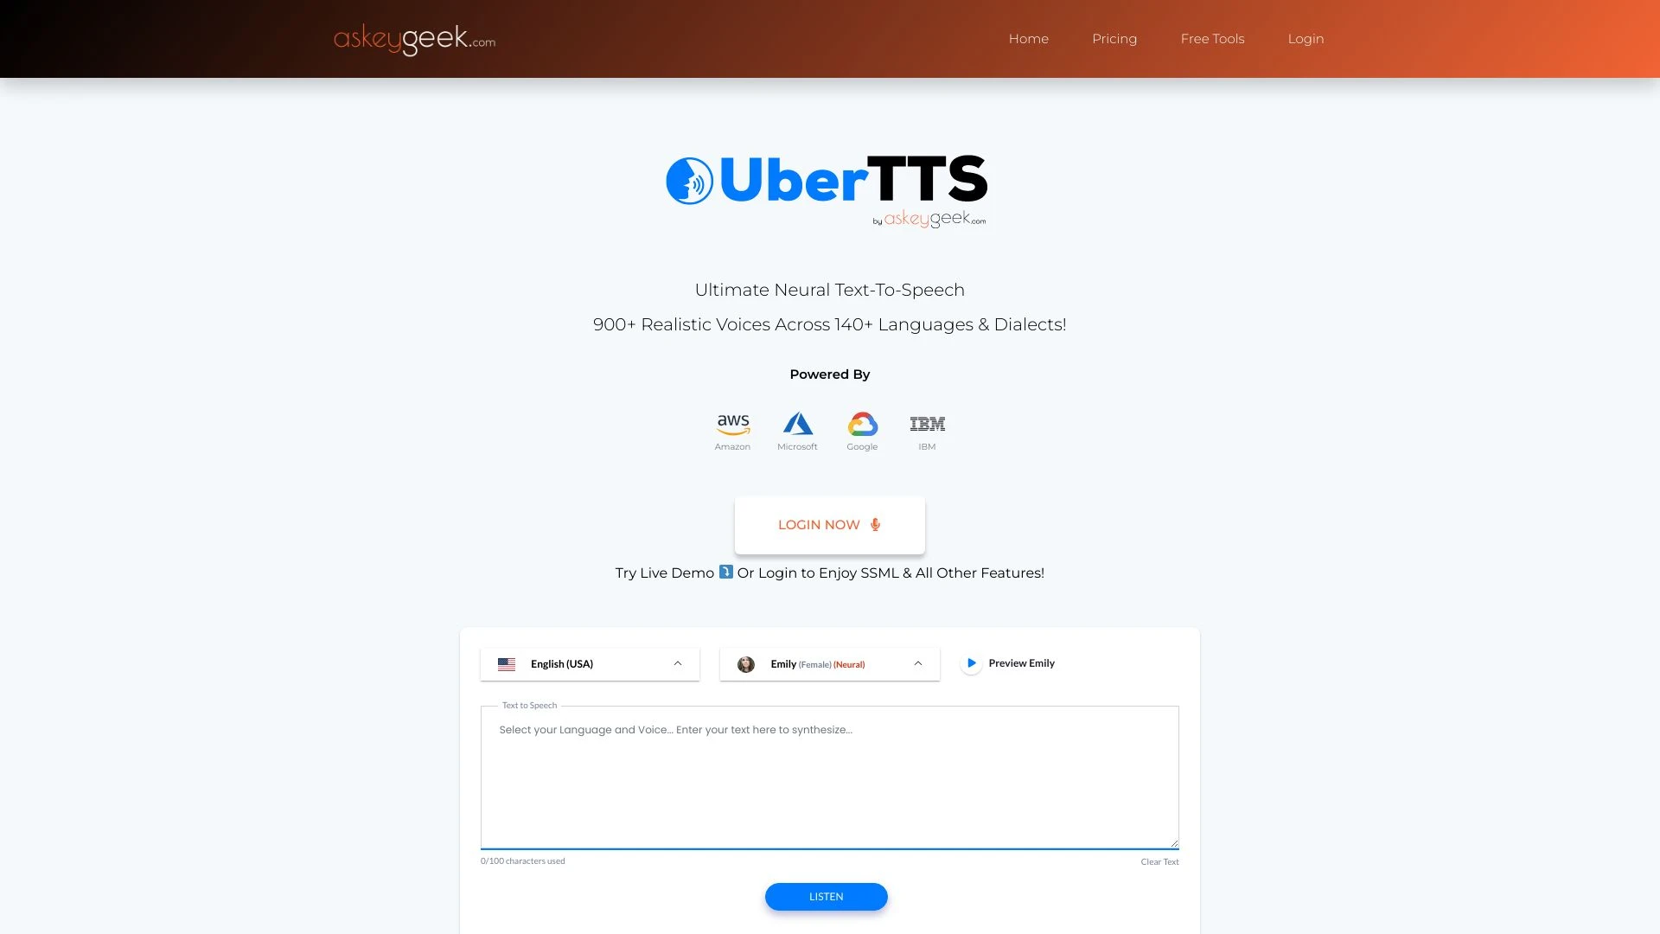Click the Microsoft Azure provider icon
Screen dimensions: 1660x934
797,423
